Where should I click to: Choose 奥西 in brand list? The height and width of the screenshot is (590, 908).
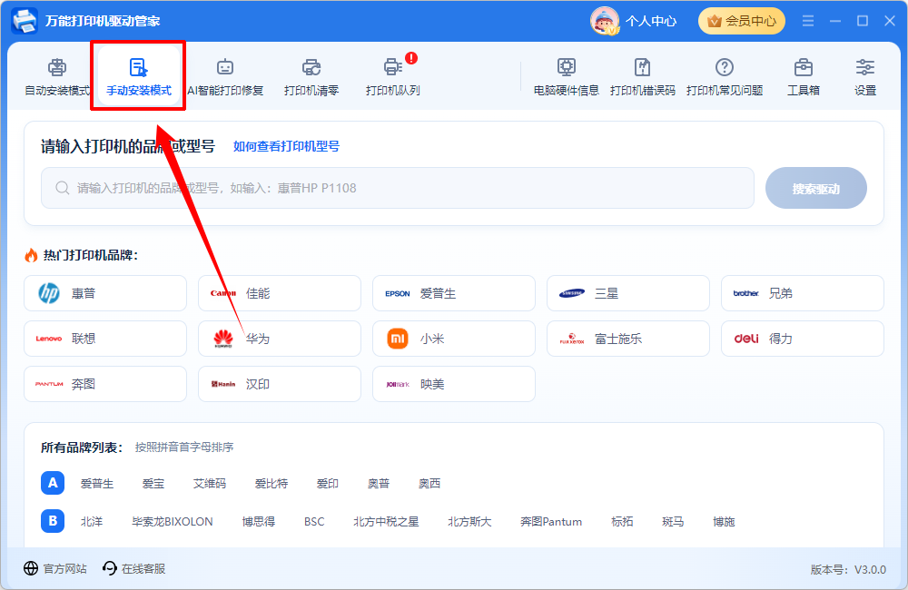pos(429,484)
